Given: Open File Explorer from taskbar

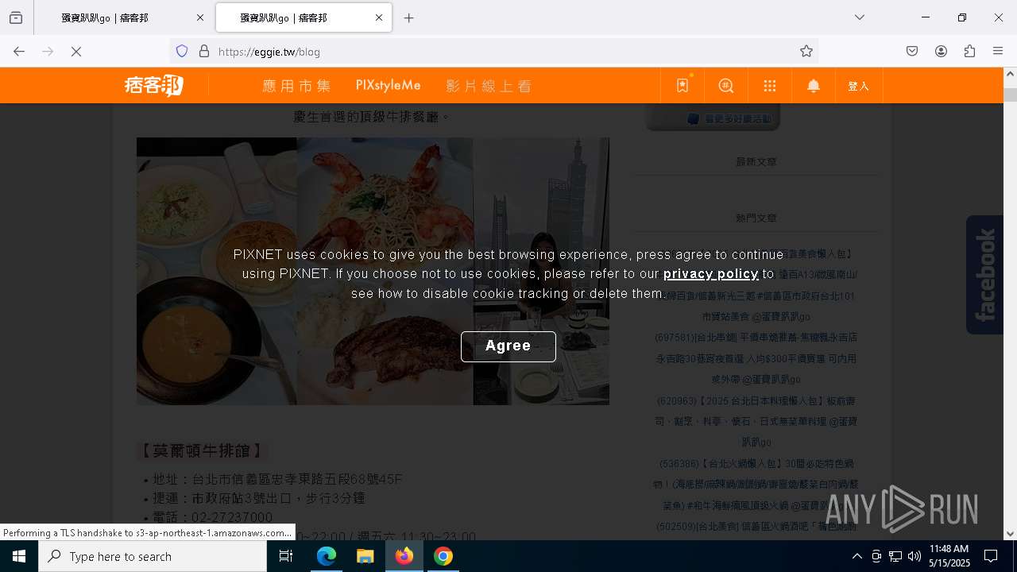Looking at the screenshot, I should click(365, 556).
